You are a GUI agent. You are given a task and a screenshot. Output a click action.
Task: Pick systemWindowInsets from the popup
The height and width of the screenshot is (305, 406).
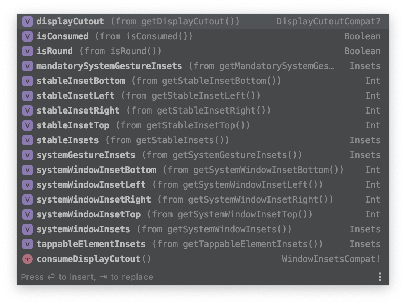(203, 230)
